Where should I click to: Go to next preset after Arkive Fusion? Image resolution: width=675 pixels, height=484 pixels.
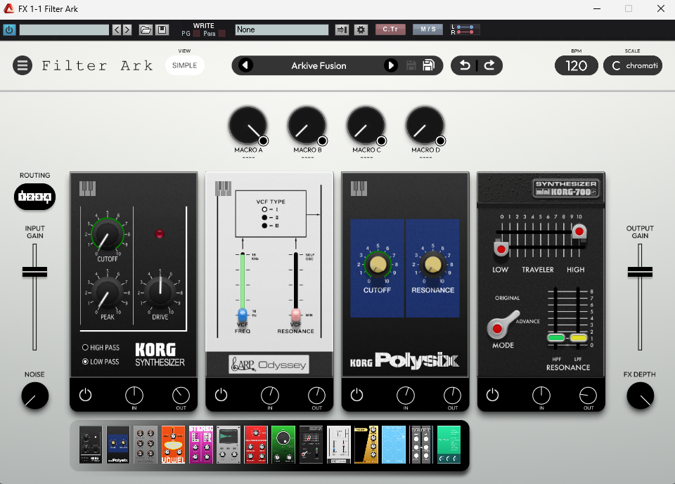pyautogui.click(x=391, y=65)
